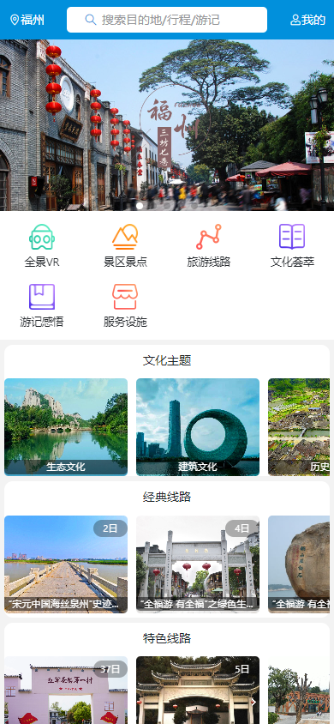Open the 全景VR panorama icon
This screenshot has width=334, height=724.
(x=42, y=237)
